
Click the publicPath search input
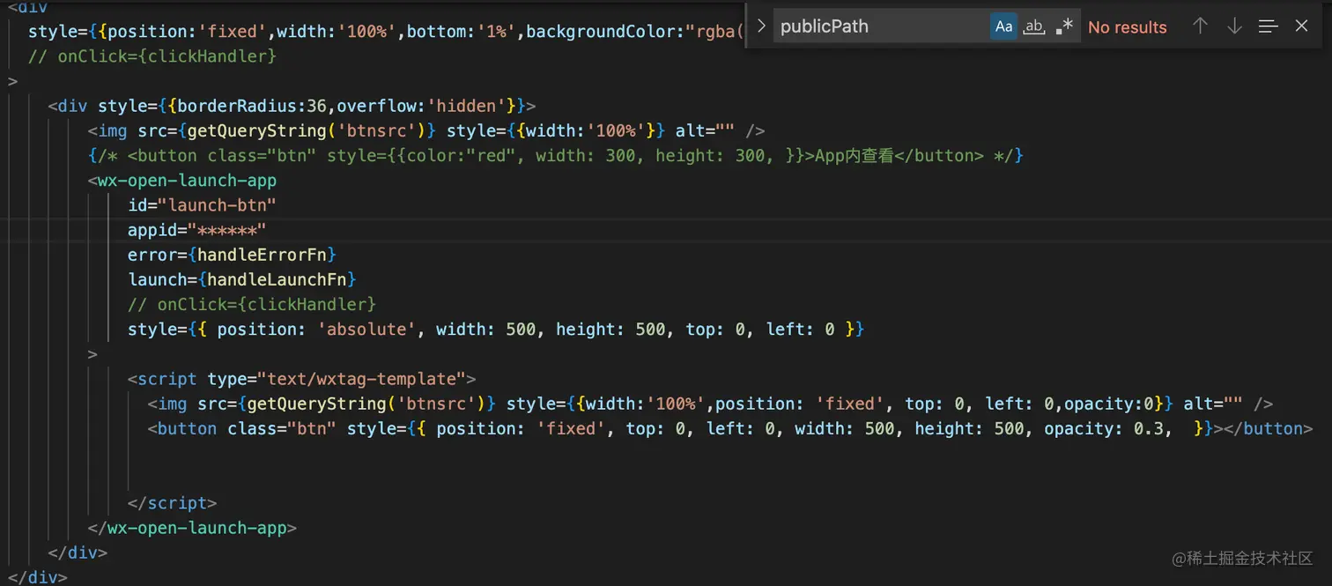coord(881,26)
